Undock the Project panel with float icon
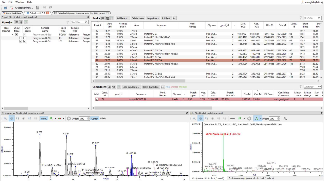Viewport: 324px width, 181px height. click(x=88, y=17)
